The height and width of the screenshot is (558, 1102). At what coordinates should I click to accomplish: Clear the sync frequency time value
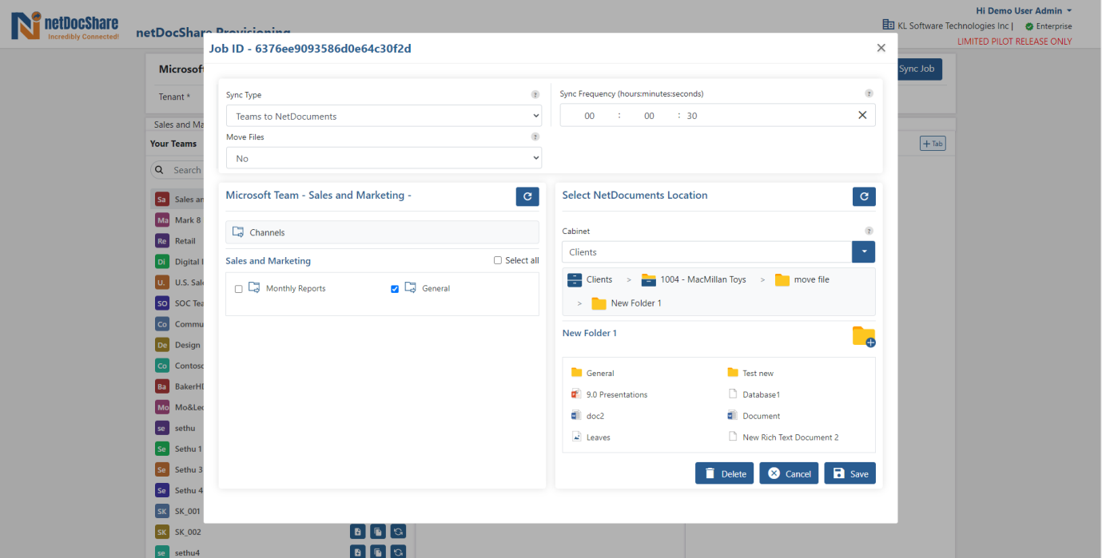pos(862,115)
